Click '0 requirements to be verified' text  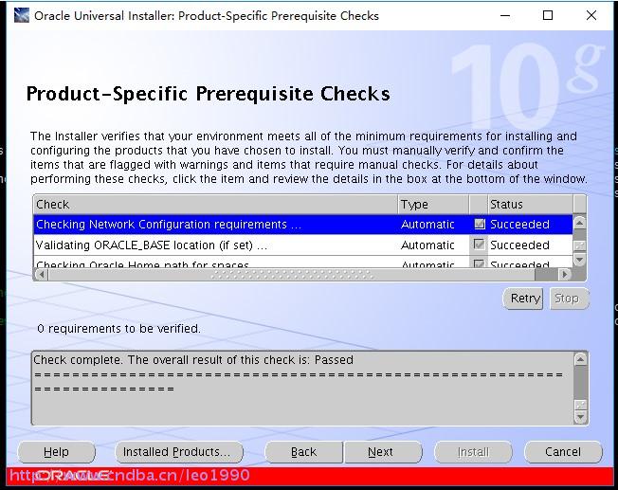click(x=118, y=328)
